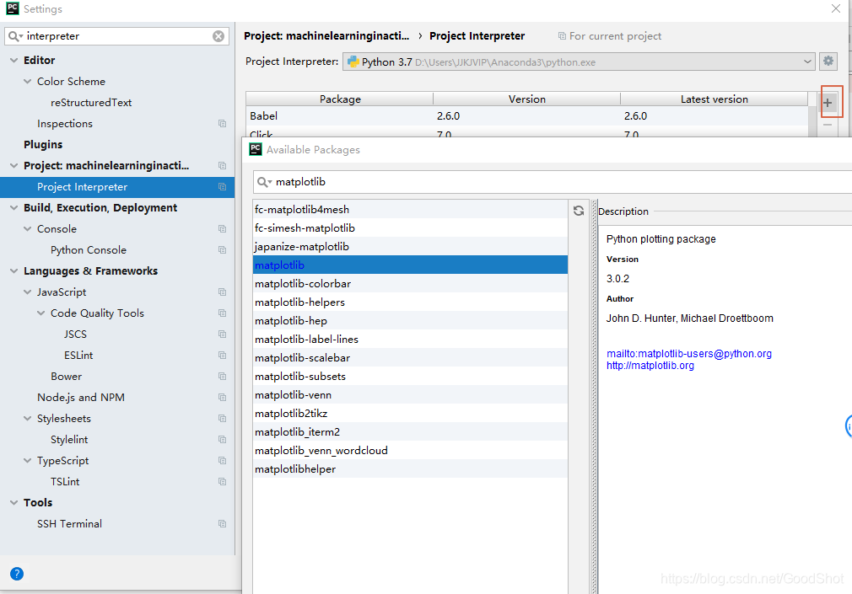852x594 pixels.
Task: Click project-level icon beside Inspections
Action: [222, 124]
